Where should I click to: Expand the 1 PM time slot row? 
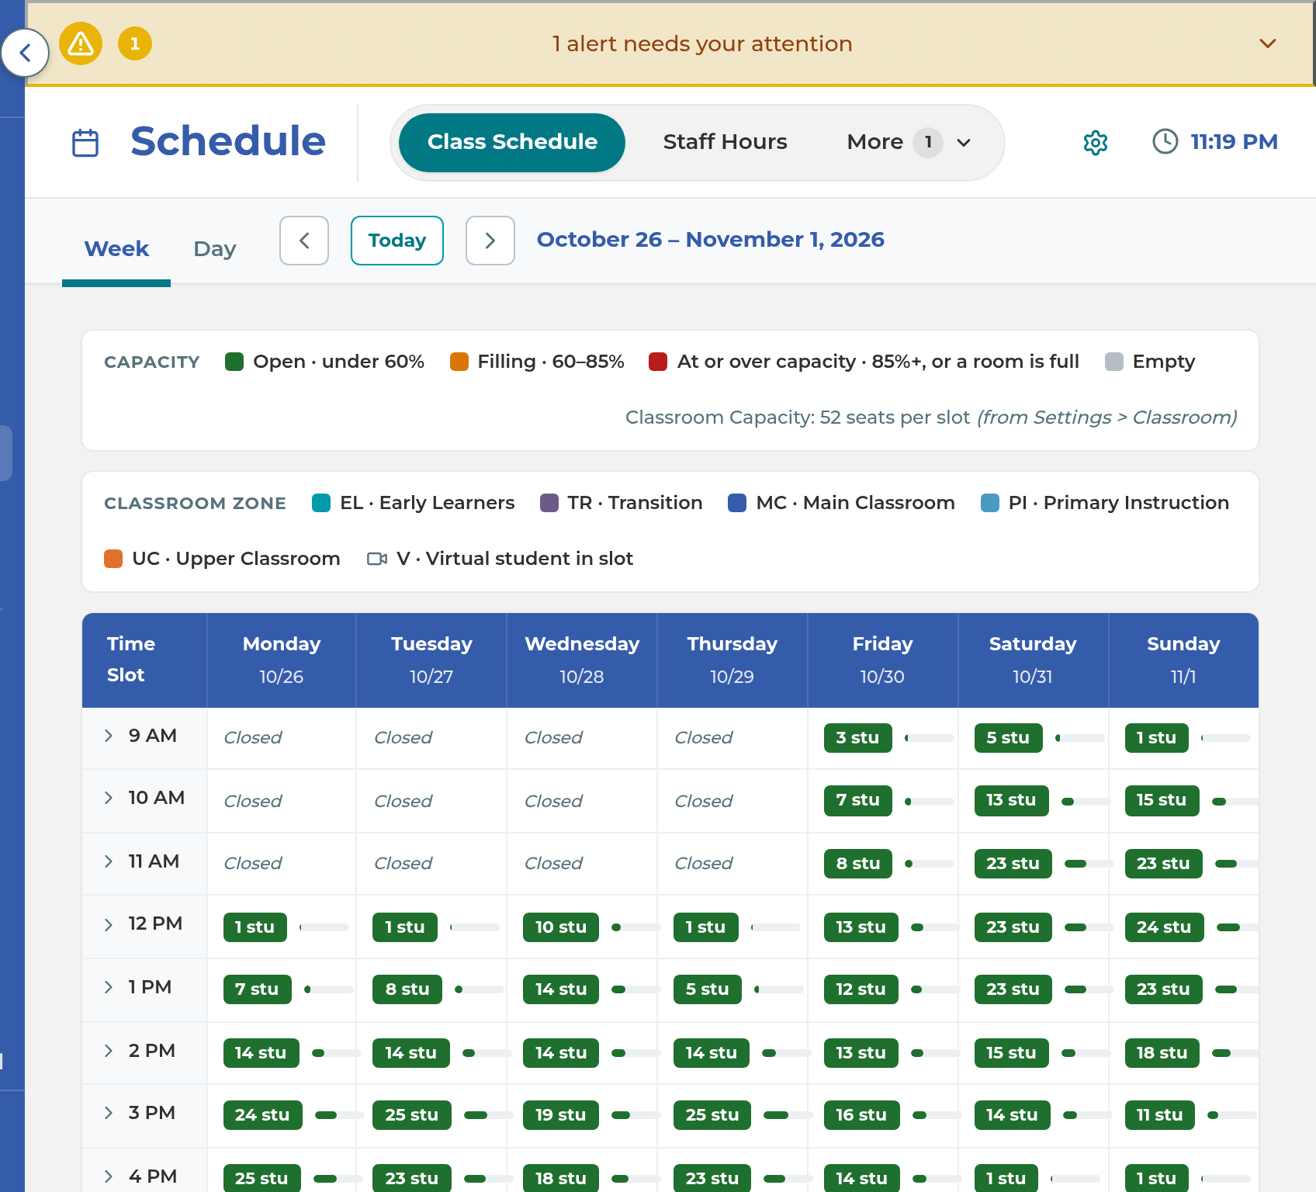tap(109, 987)
